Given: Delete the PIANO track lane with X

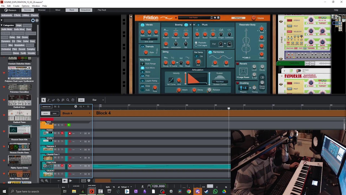Looking at the screenshot, I should 89,133.
